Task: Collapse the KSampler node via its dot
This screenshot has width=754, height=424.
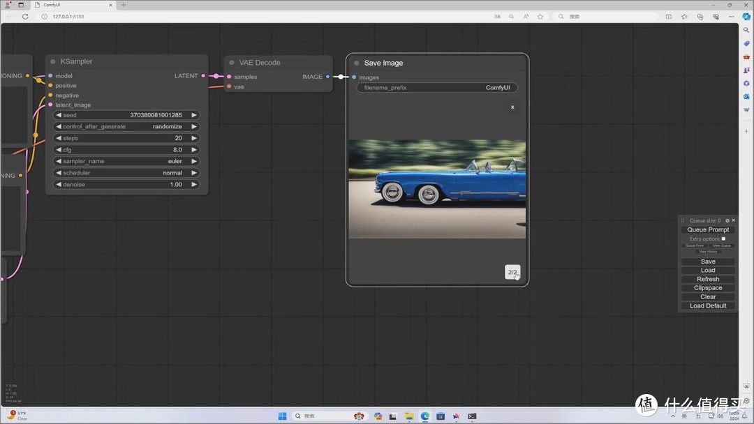Action: click(53, 61)
